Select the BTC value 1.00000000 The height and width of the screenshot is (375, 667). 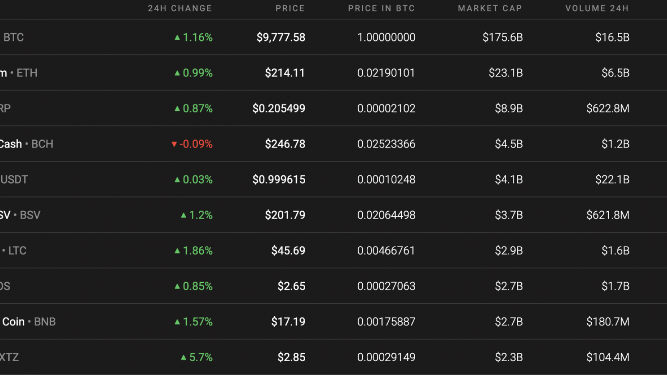click(386, 37)
